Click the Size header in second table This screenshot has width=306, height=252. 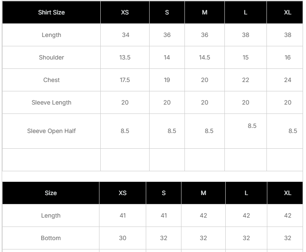(x=51, y=193)
